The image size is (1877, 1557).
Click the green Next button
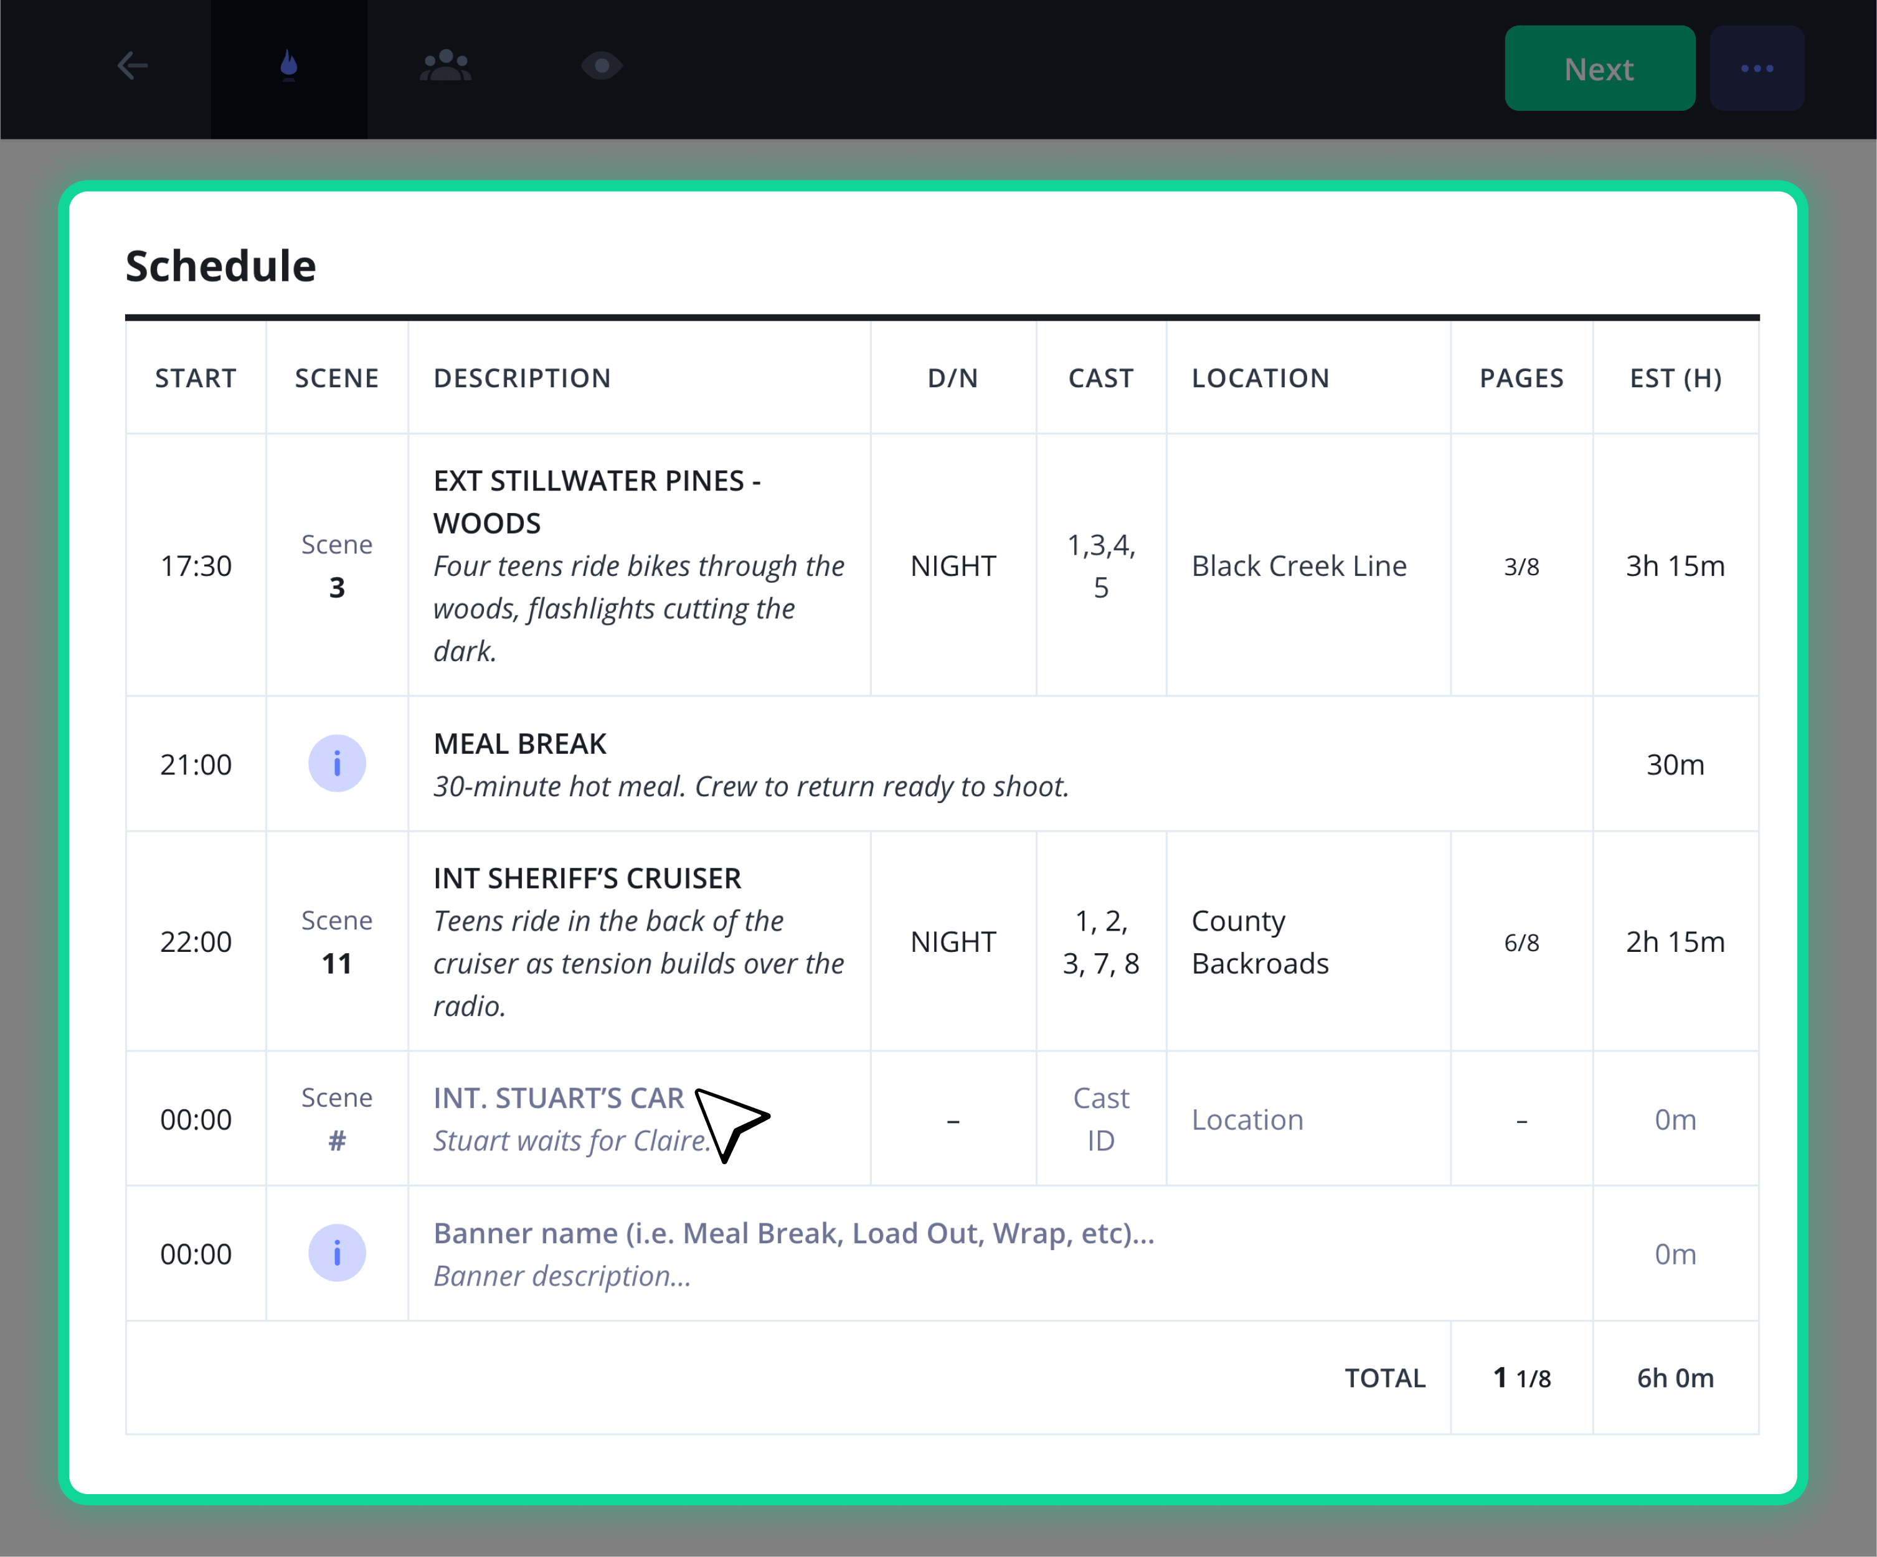pyautogui.click(x=1599, y=68)
